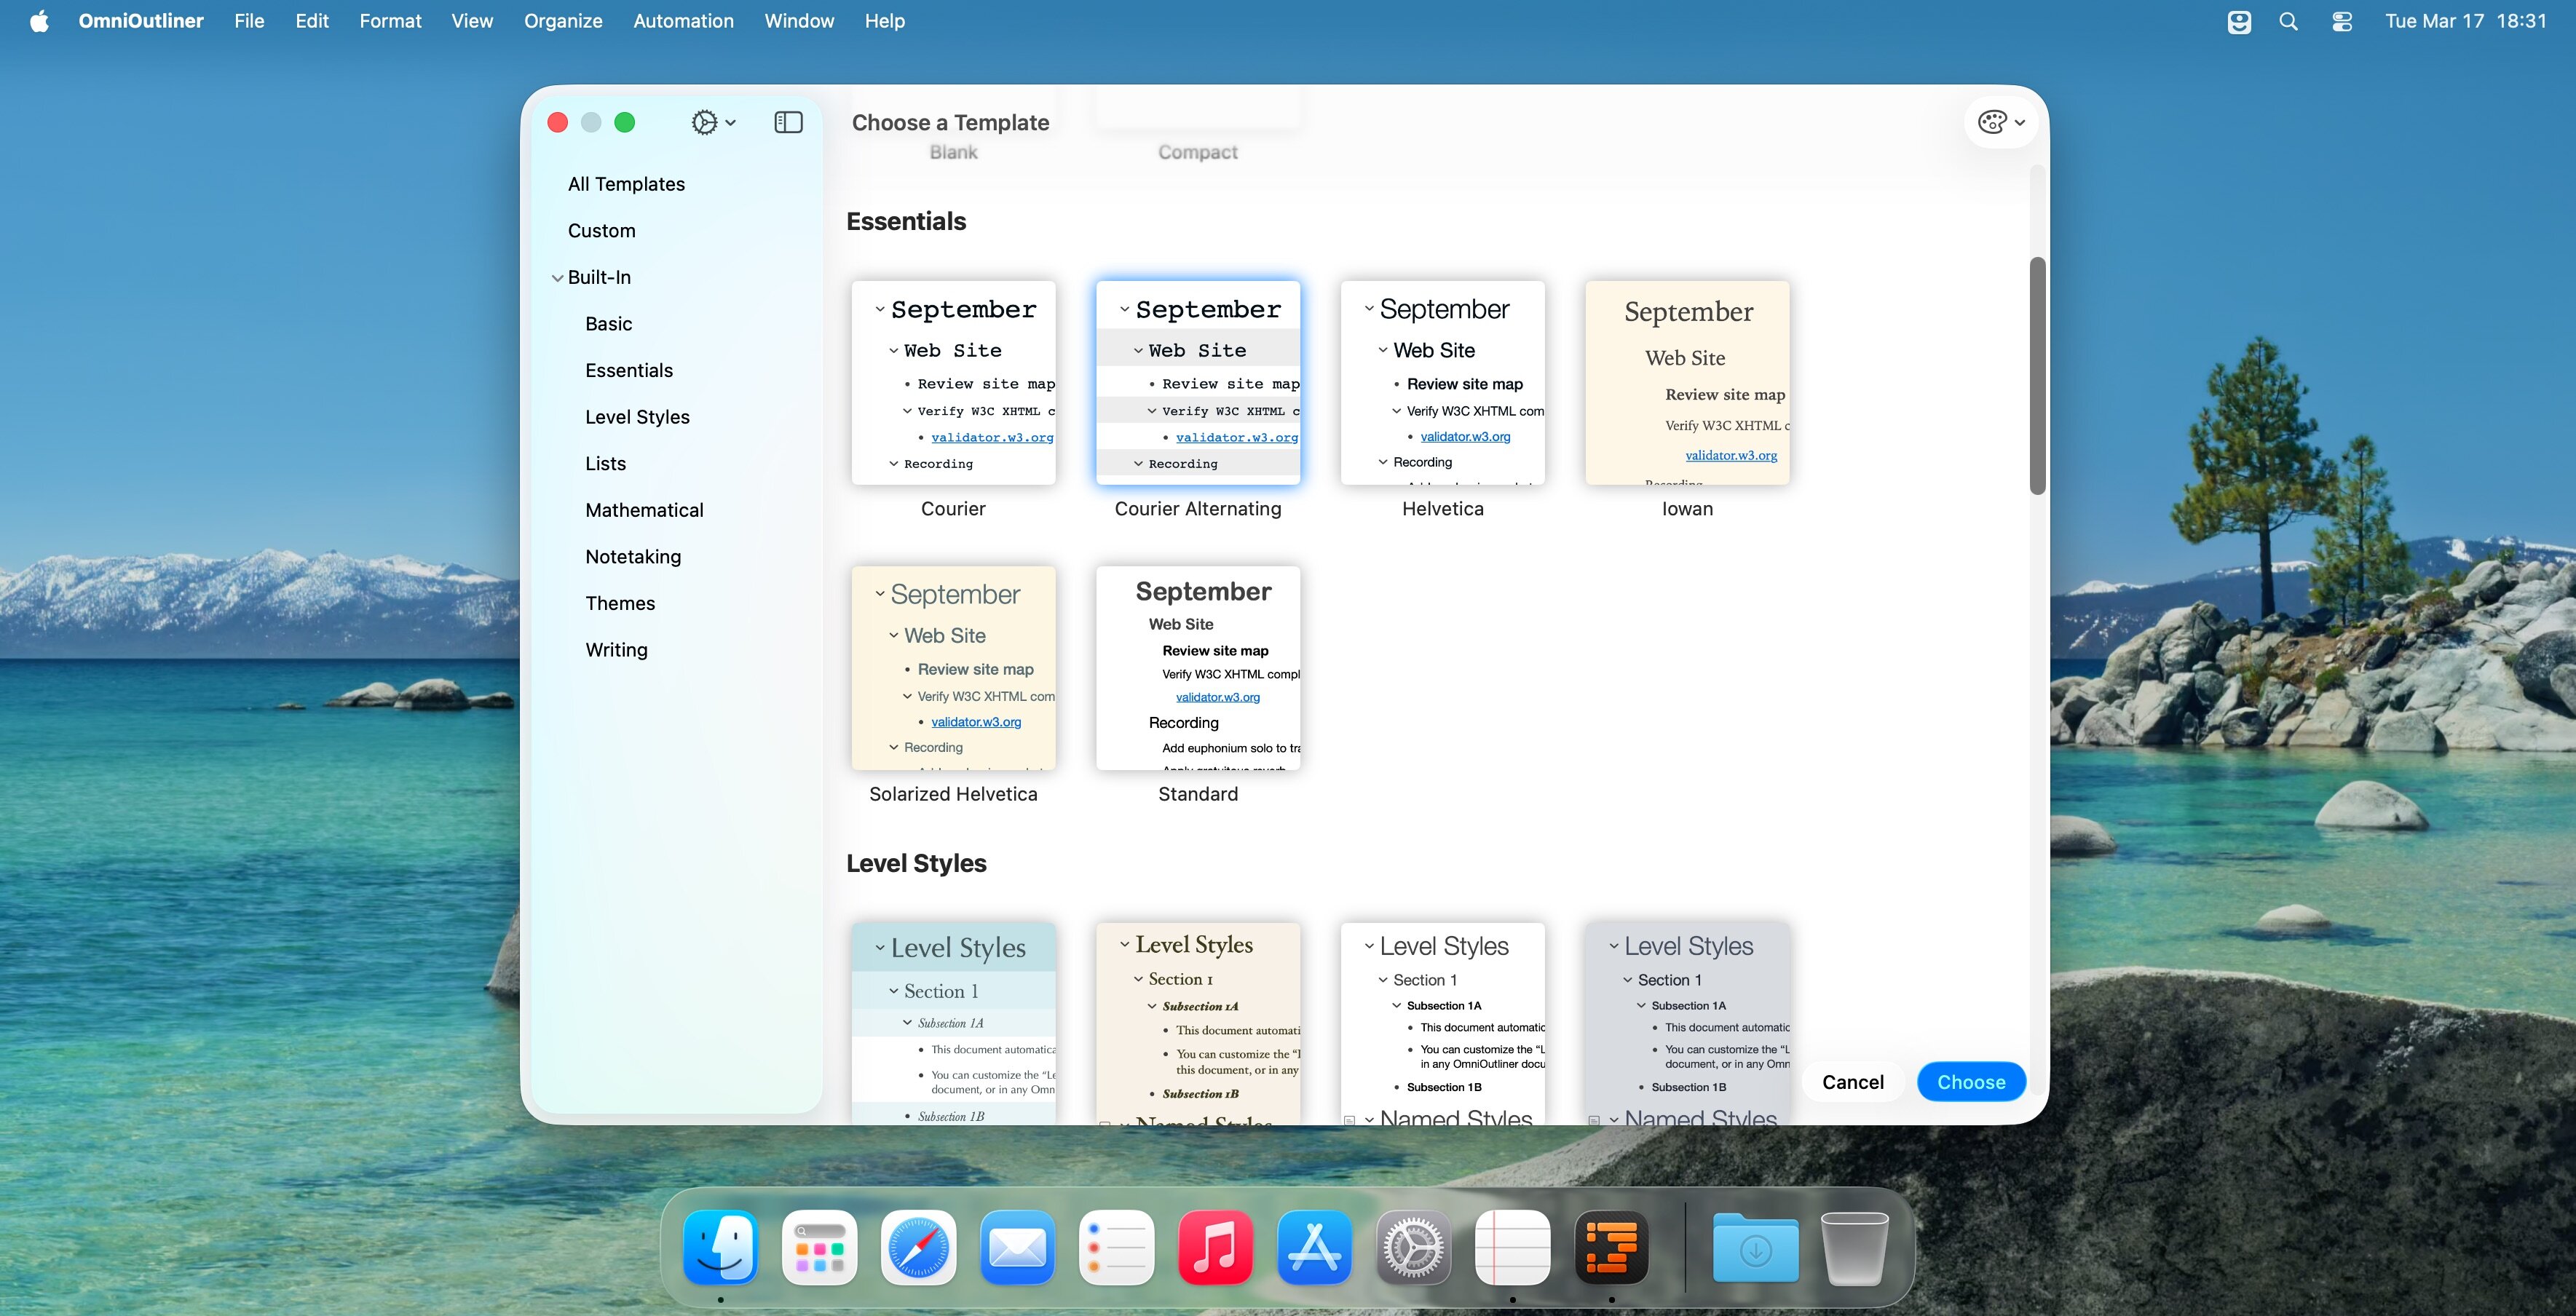Open Reminders from the dock

(x=1116, y=1247)
